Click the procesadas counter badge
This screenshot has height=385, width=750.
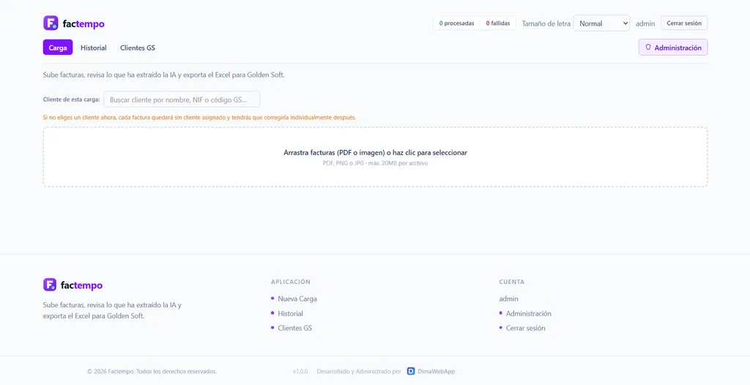click(456, 23)
